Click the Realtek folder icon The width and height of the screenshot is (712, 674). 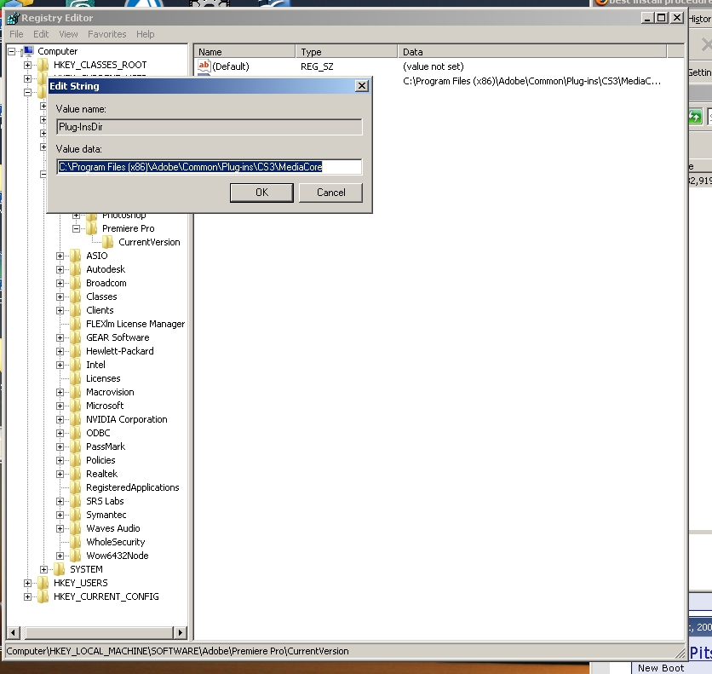click(x=76, y=473)
